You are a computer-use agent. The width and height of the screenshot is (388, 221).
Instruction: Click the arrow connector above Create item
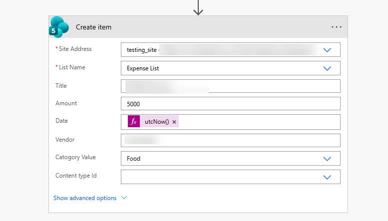198,7
